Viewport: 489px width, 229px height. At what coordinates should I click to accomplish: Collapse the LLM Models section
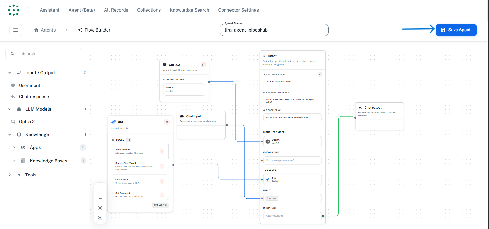[x=10, y=109]
